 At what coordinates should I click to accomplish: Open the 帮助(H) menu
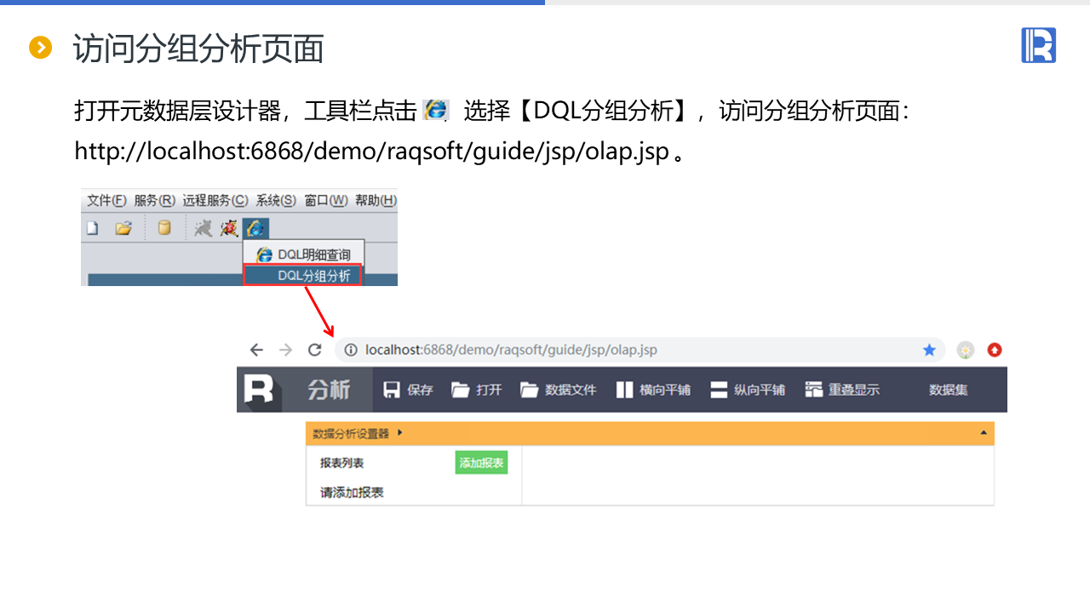point(376,201)
